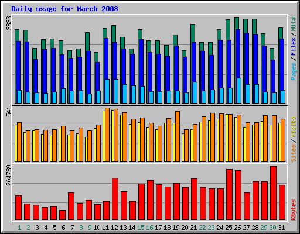
Task: Click day label '28' on the x-axis
Action: coord(255,228)
